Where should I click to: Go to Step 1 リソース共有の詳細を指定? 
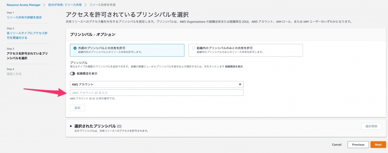coord(24,17)
